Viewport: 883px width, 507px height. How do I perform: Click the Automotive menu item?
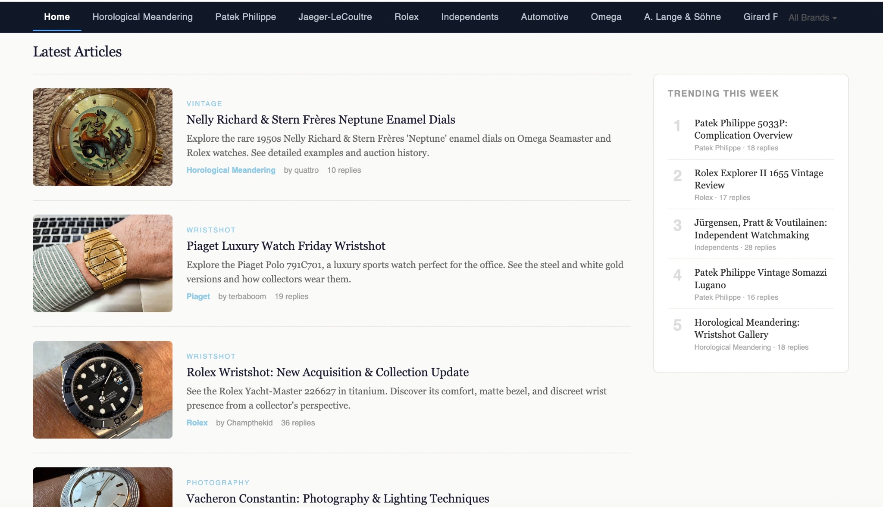(544, 17)
